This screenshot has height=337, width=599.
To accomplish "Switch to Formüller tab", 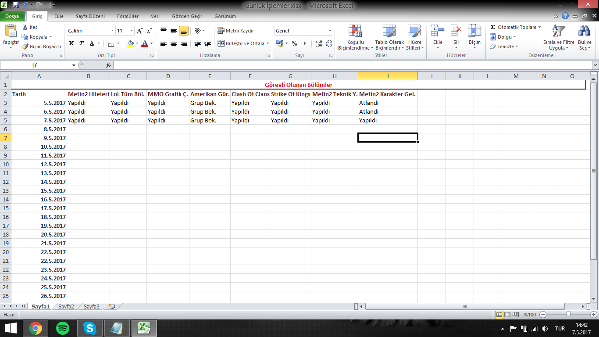I will click(x=128, y=16).
